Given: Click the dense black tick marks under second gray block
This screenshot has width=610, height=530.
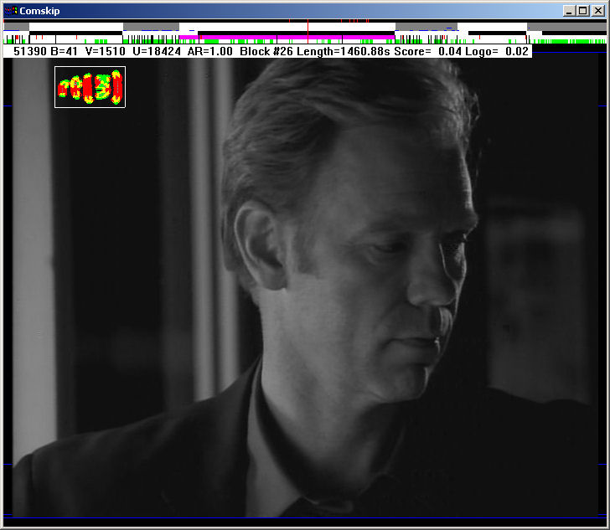Looking at the screenshot, I should [152, 39].
